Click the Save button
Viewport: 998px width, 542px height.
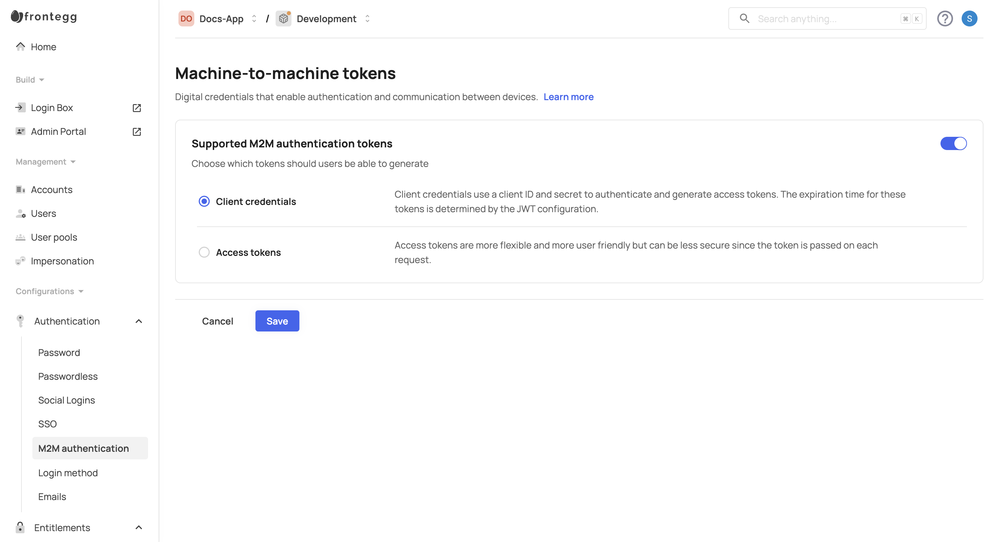point(277,321)
